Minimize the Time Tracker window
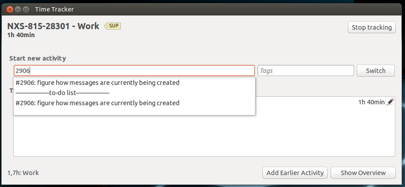 (x=17, y=9)
